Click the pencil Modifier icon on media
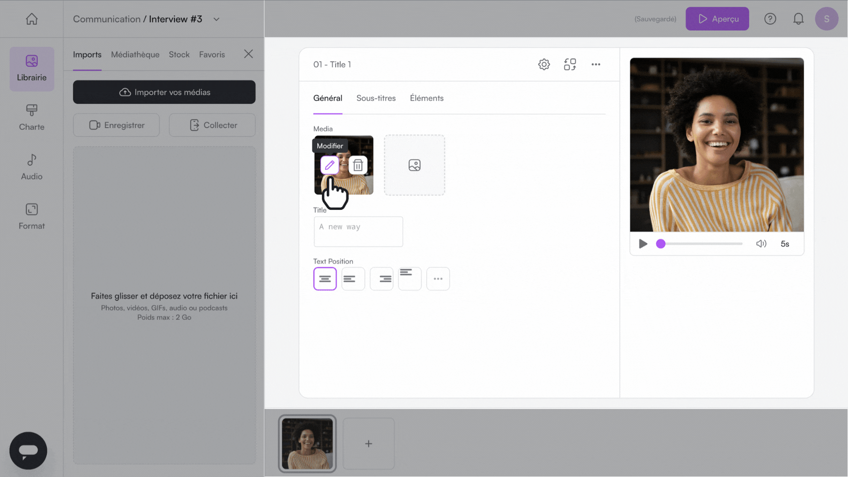Image resolution: width=848 pixels, height=477 pixels. point(329,165)
